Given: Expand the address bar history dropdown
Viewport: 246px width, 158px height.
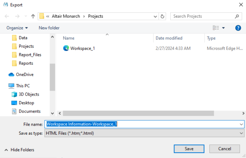Looking at the screenshot, I should click(x=155, y=17).
